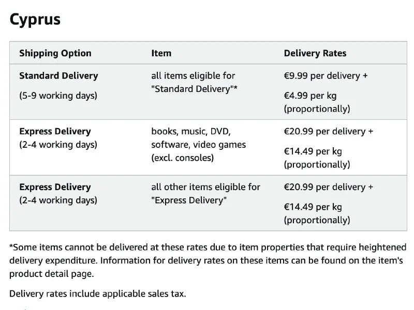Image resolution: width=414 pixels, height=310 pixels.
Task: Click €14.49 per kg in the last row
Action: point(313,207)
